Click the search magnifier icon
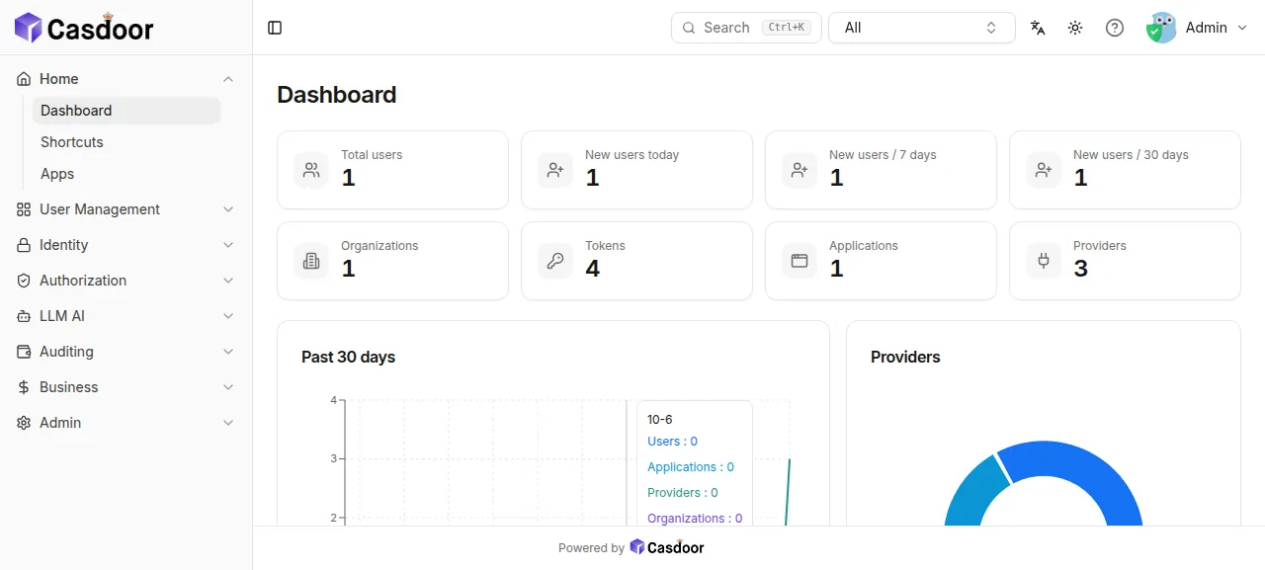Viewport: 1265px width, 570px height. click(x=690, y=28)
